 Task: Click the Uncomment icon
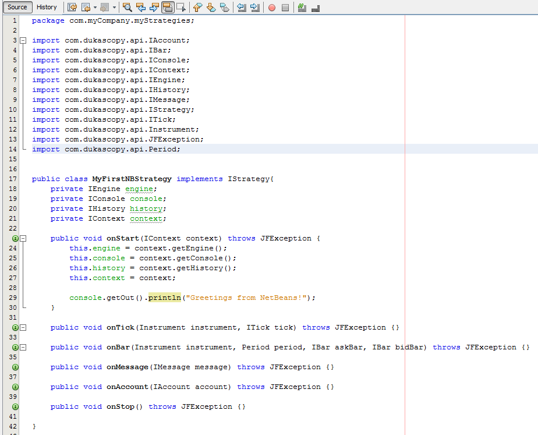[316, 8]
